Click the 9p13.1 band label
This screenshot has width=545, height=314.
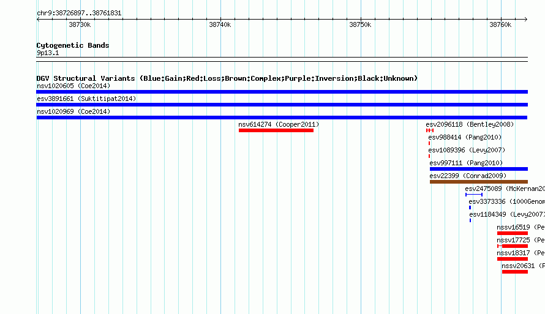pos(48,53)
